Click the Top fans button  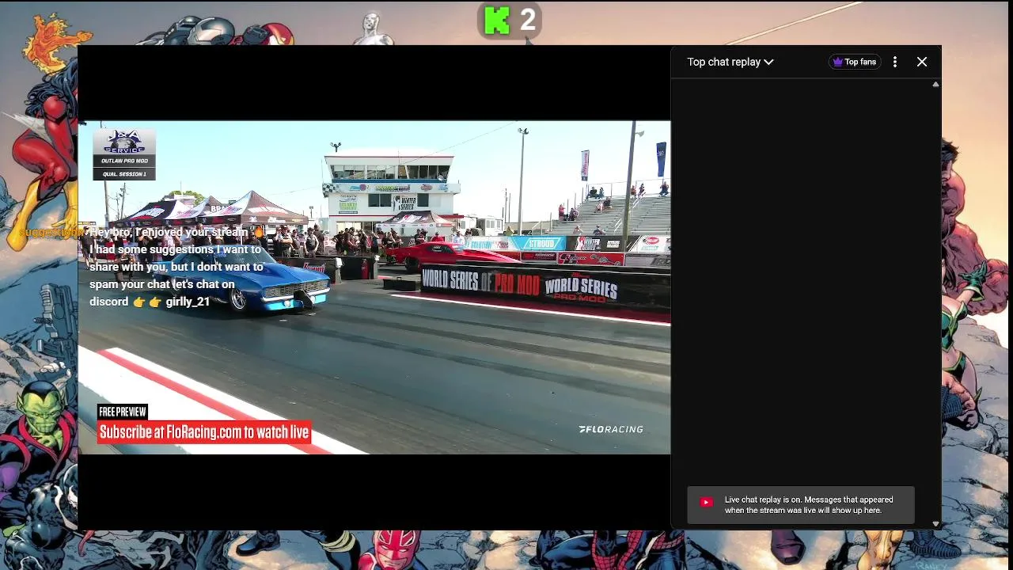click(x=855, y=62)
